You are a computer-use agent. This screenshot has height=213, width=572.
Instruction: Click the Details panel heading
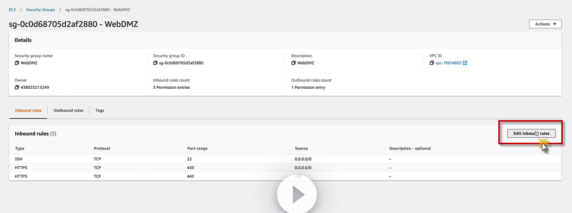[23, 40]
